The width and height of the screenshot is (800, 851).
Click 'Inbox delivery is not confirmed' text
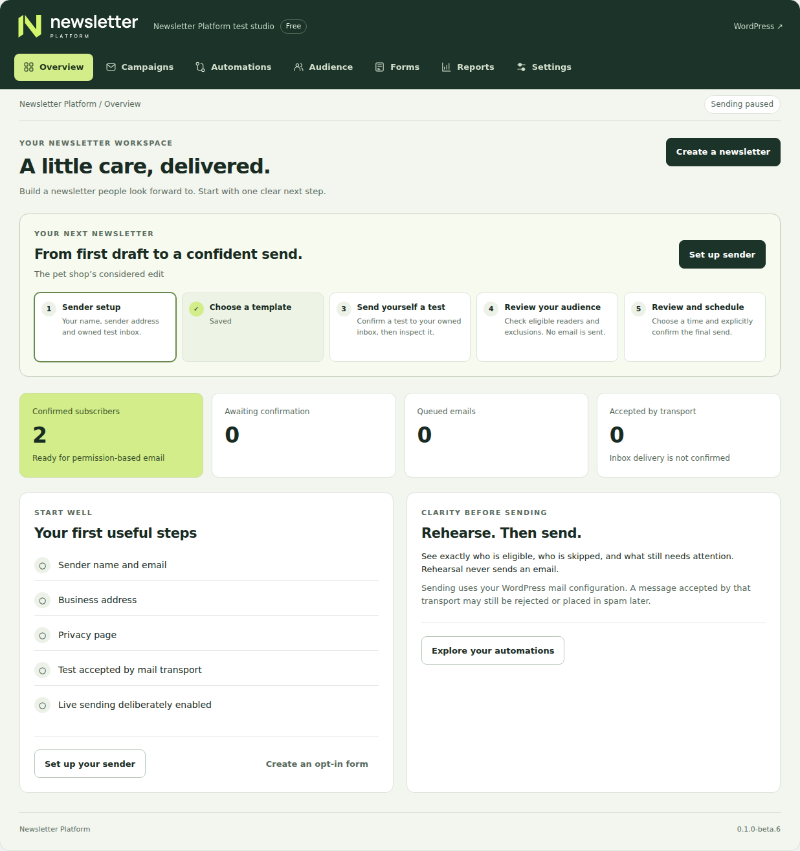669,458
